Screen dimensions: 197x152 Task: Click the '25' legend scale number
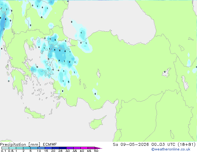[x=60, y=151]
